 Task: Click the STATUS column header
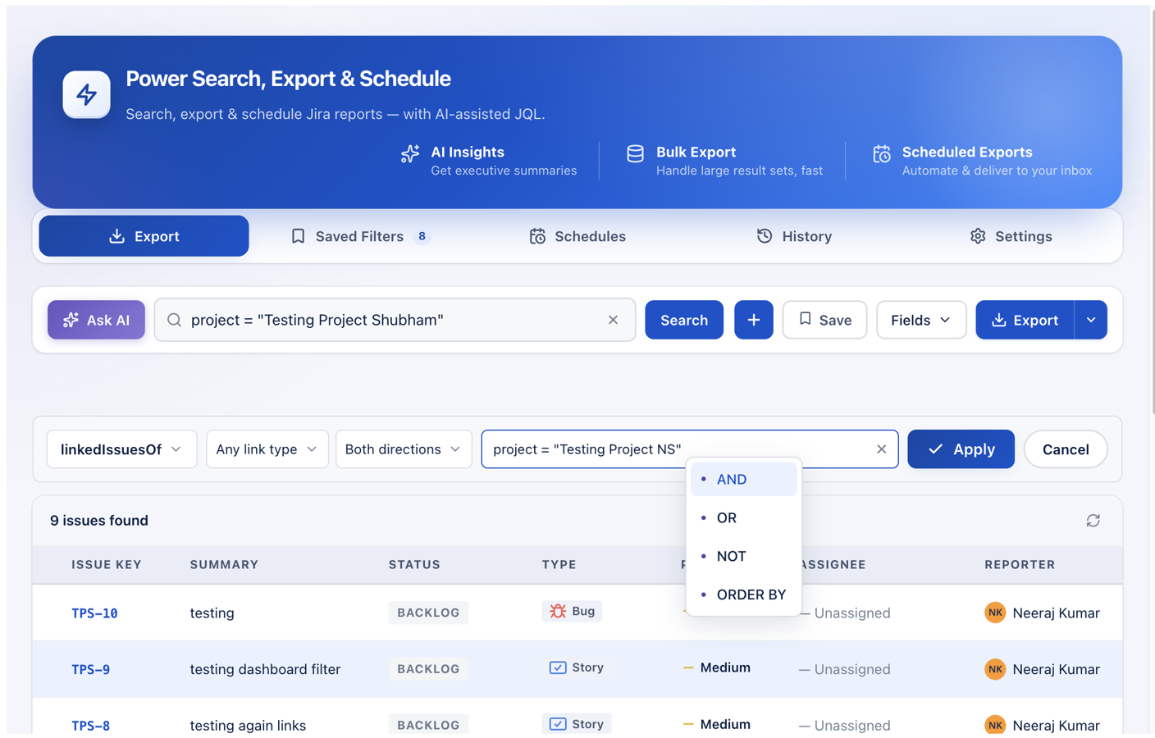[x=414, y=564]
